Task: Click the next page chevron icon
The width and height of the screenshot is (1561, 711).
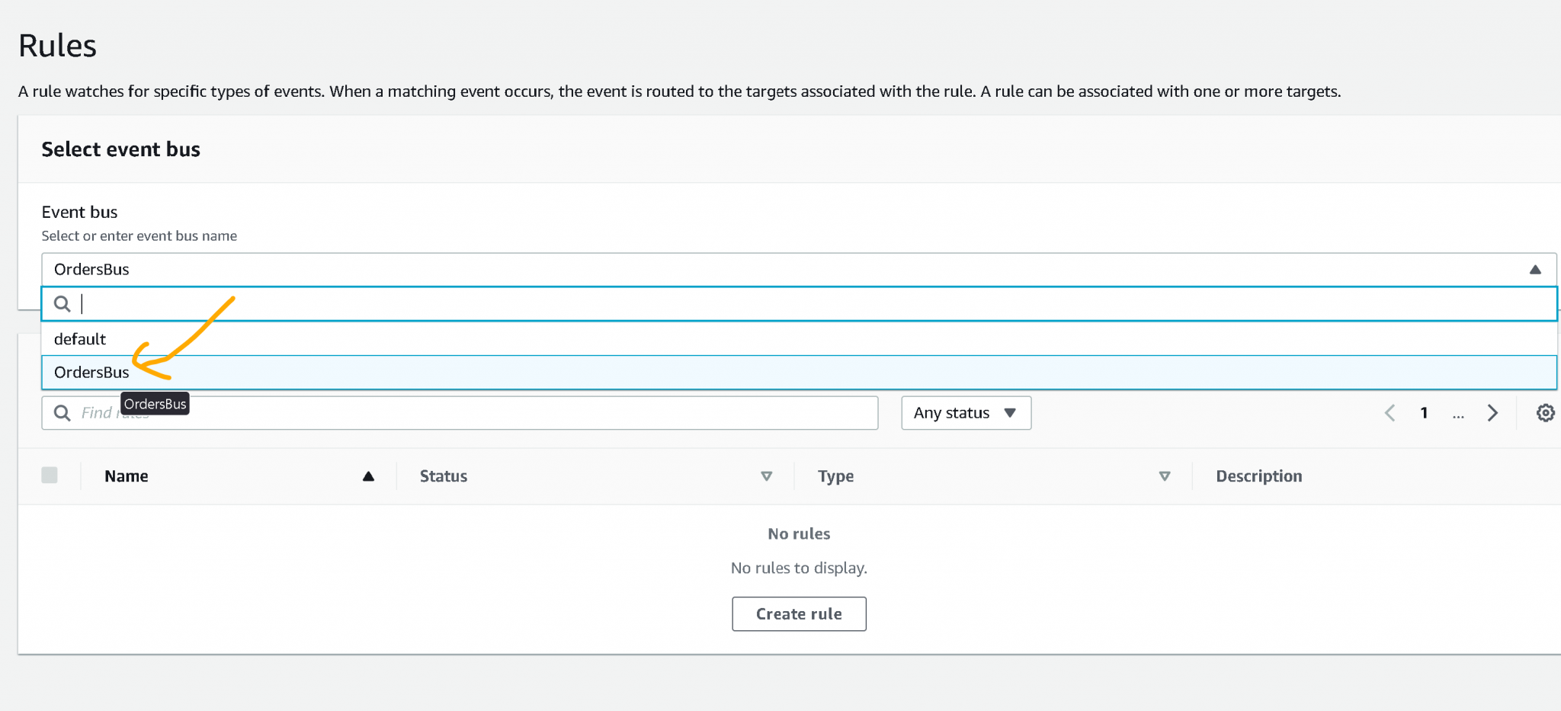Action: 1492,412
